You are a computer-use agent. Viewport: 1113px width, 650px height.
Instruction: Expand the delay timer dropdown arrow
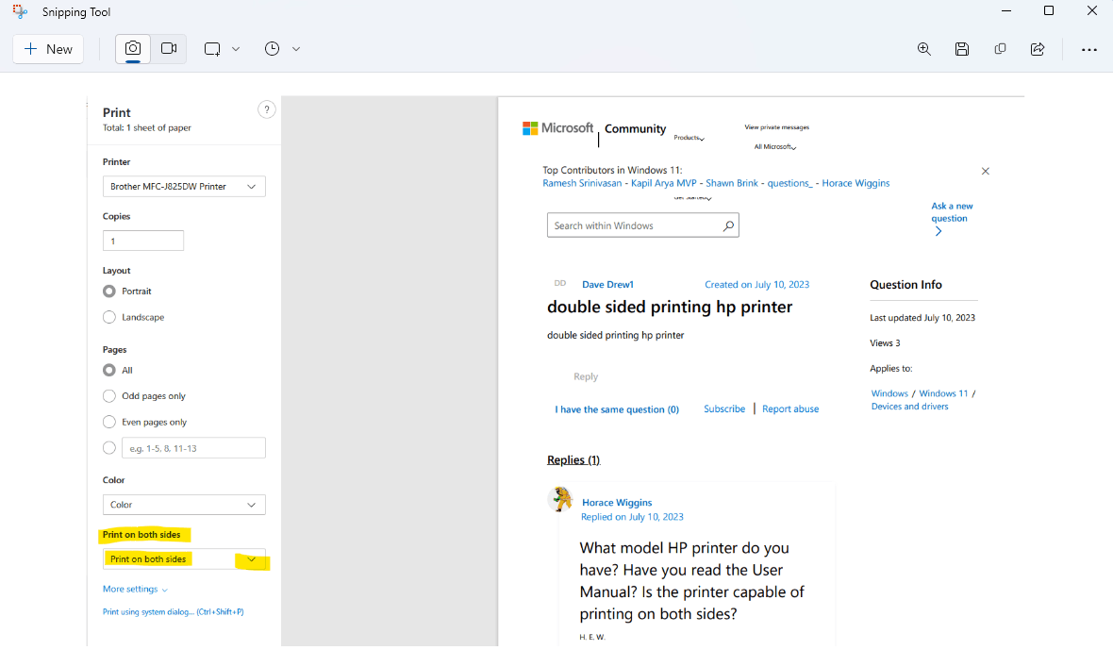coord(296,49)
